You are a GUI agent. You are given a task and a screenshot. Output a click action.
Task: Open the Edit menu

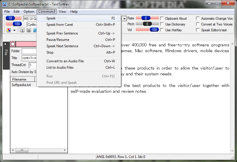(x=17, y=12)
